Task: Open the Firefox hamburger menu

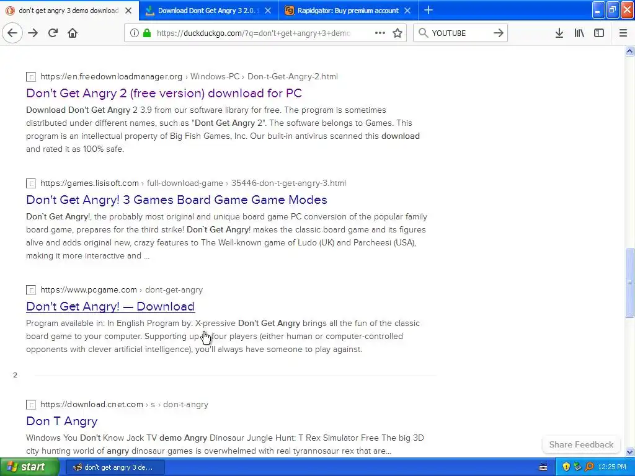Action: click(x=623, y=33)
